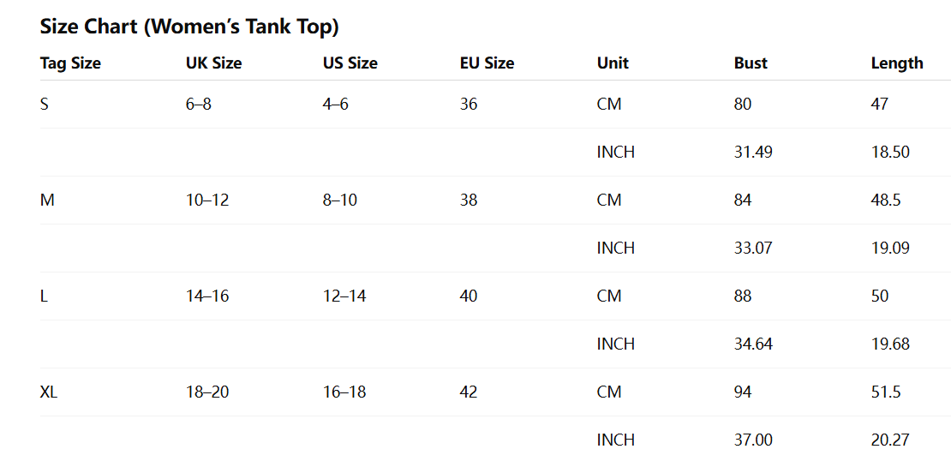Click the 'XL' tag size cell
Image resolution: width=951 pixels, height=461 pixels.
49,392
